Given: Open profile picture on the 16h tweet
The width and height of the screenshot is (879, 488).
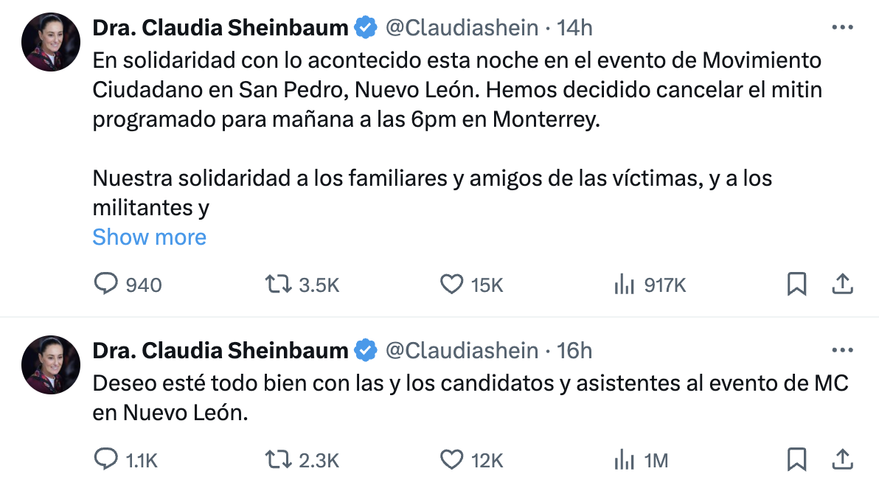Looking at the screenshot, I should (50, 365).
